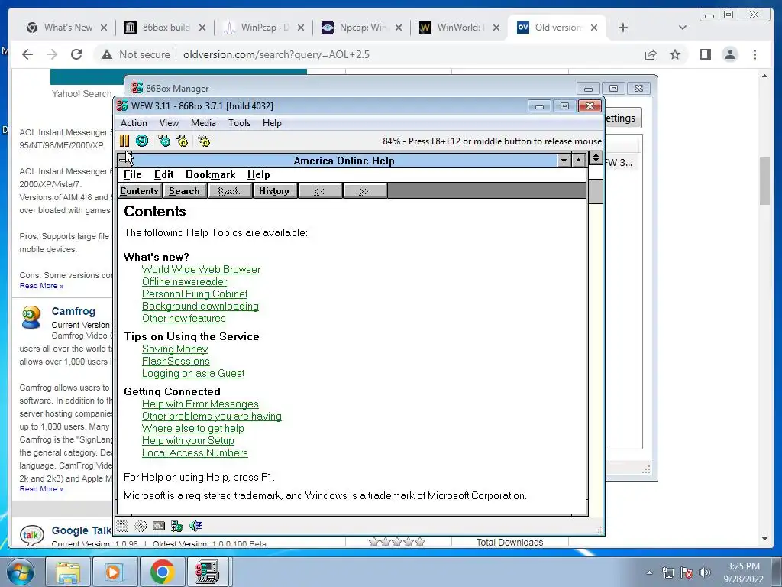Click the History button in Help
The width and height of the screenshot is (782, 587).
pyautogui.click(x=274, y=190)
